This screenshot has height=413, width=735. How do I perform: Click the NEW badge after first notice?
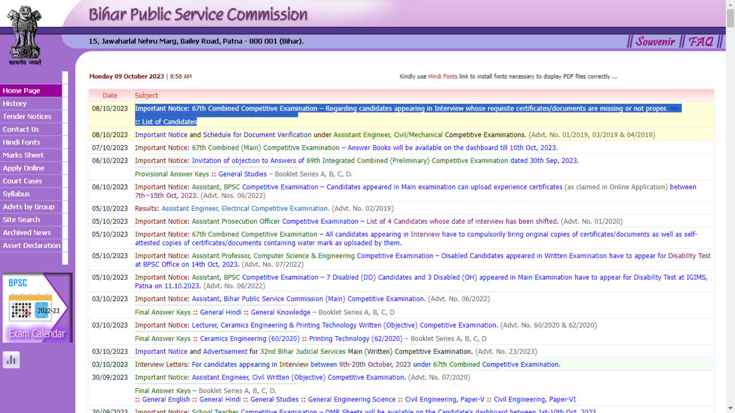point(674,108)
